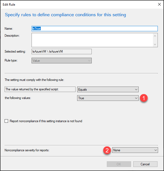Close the Edit Rule dialog
164x171 pixels.
159,5
